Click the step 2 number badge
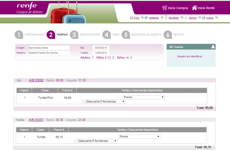Screen dimensions: 230x150 coord(51,35)
